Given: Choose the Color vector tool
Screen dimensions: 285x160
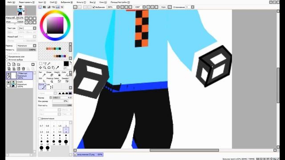Looking at the screenshot, I should coord(65,74).
